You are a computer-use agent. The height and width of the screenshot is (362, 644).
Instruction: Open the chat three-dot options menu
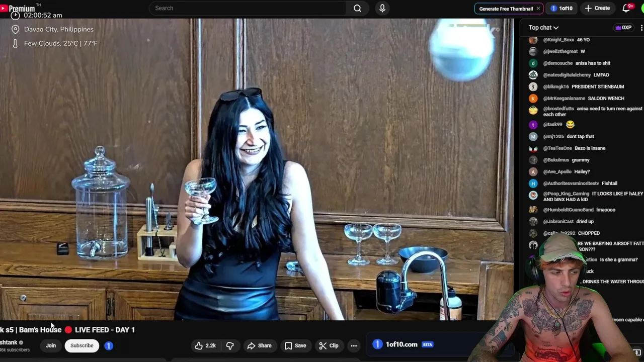click(641, 28)
